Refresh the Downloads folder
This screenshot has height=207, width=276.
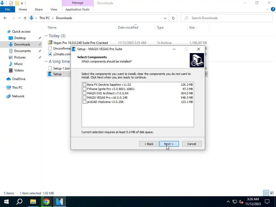173,18
